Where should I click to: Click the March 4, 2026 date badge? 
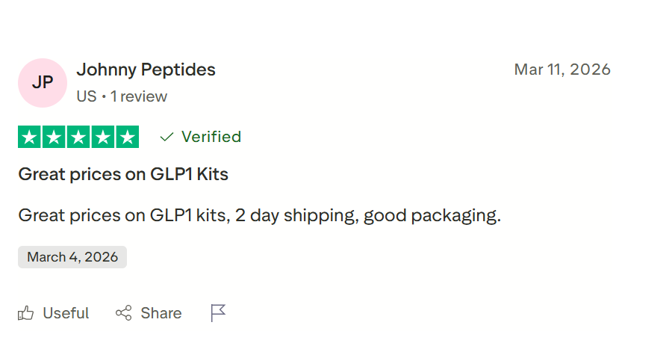[x=72, y=257]
